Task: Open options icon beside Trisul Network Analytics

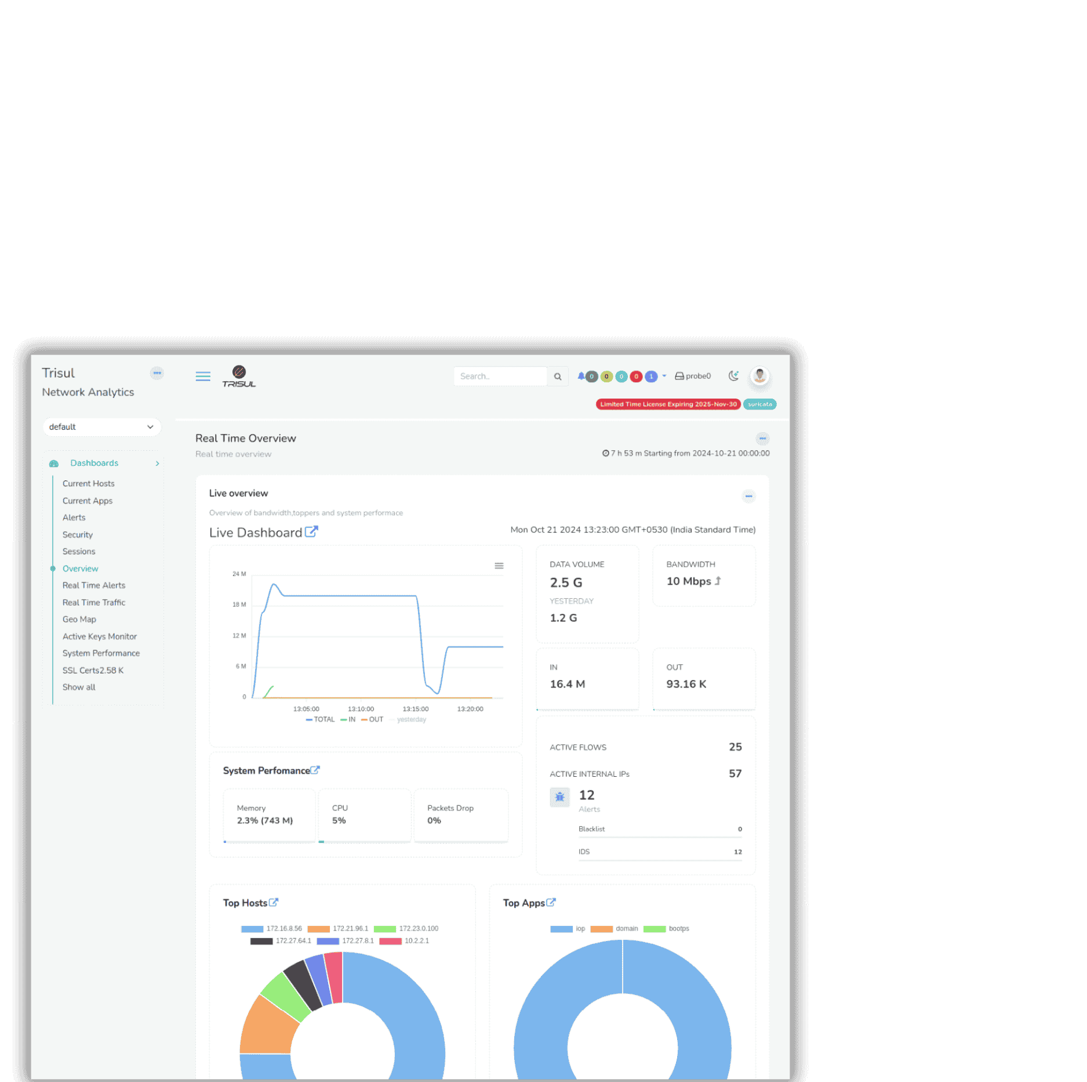Action: tap(157, 373)
